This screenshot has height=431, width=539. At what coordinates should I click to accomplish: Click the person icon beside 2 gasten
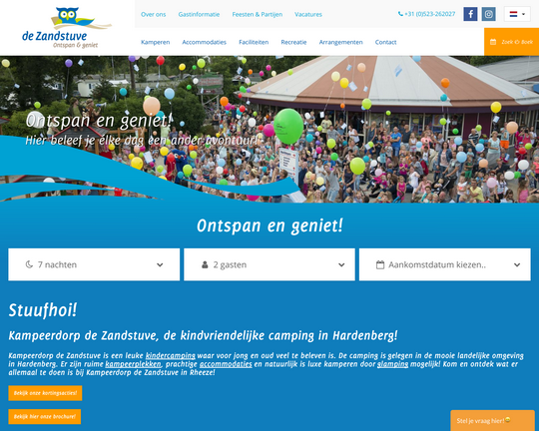click(x=205, y=264)
